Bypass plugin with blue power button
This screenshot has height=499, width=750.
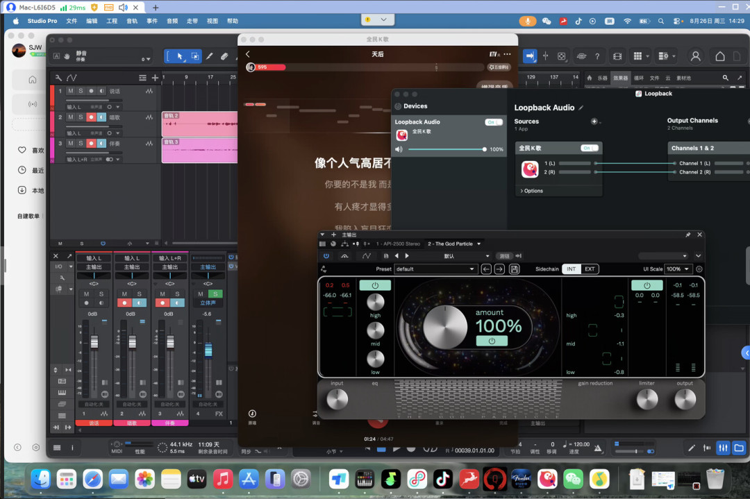[326, 256]
